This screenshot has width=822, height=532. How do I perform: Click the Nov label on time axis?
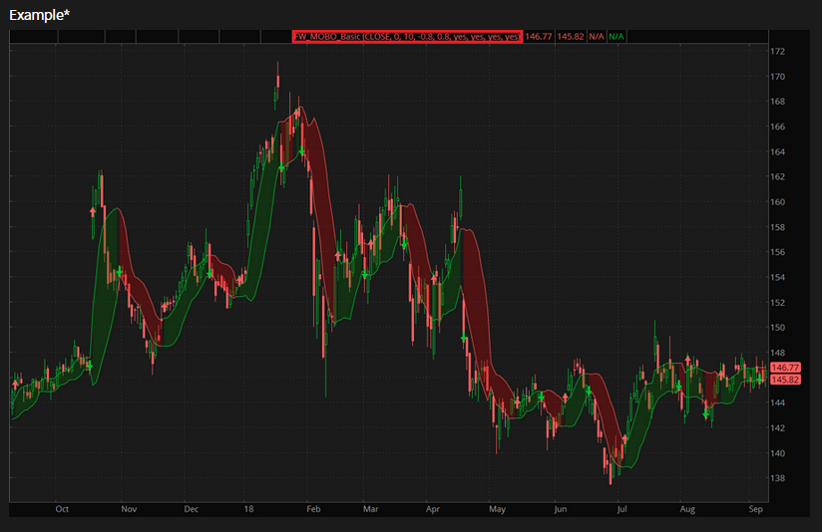pyautogui.click(x=129, y=509)
